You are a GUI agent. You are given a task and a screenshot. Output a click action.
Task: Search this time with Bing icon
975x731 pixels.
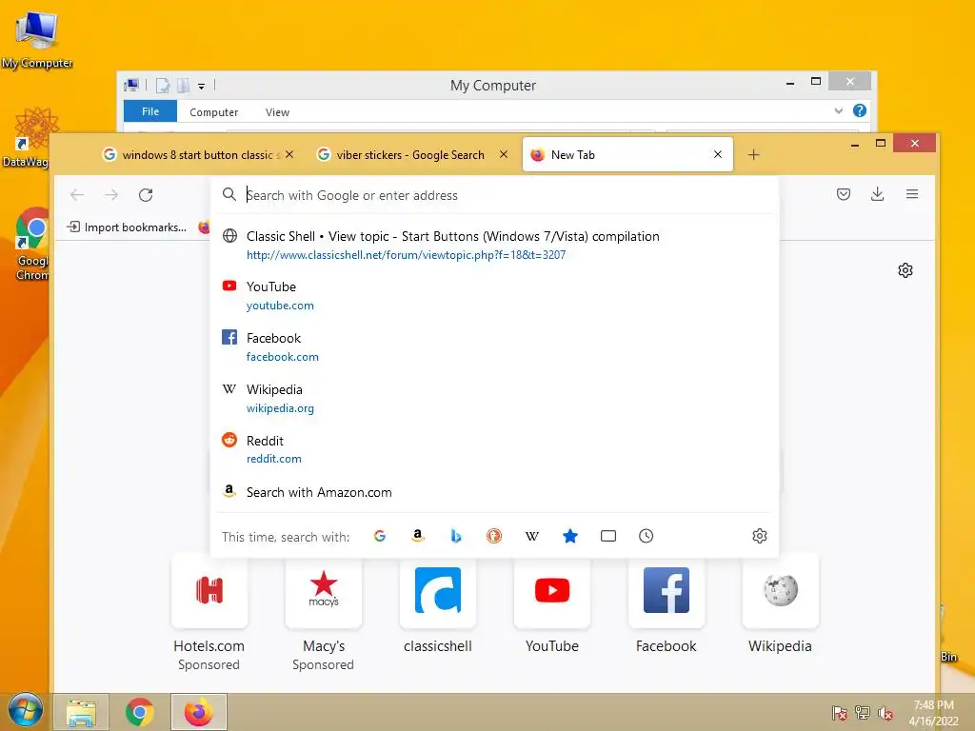coord(456,536)
